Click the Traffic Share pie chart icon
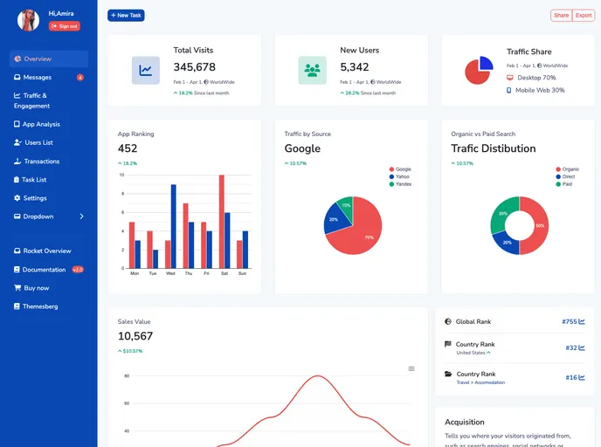 (x=479, y=71)
